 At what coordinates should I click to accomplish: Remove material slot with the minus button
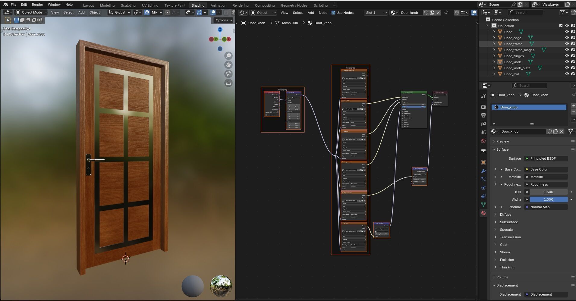pos(573,112)
